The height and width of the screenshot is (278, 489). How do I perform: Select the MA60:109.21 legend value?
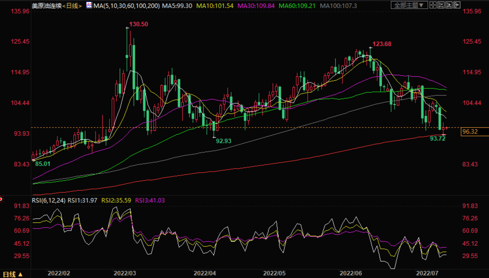(297, 6)
